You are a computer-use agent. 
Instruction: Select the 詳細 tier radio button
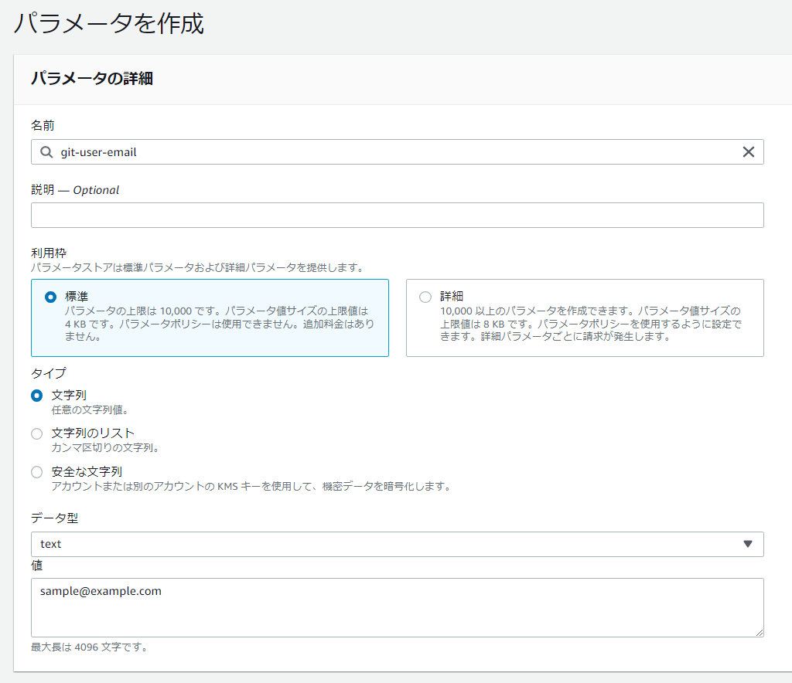(x=425, y=296)
